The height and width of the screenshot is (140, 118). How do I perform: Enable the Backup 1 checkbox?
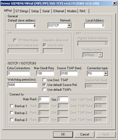click(12, 106)
